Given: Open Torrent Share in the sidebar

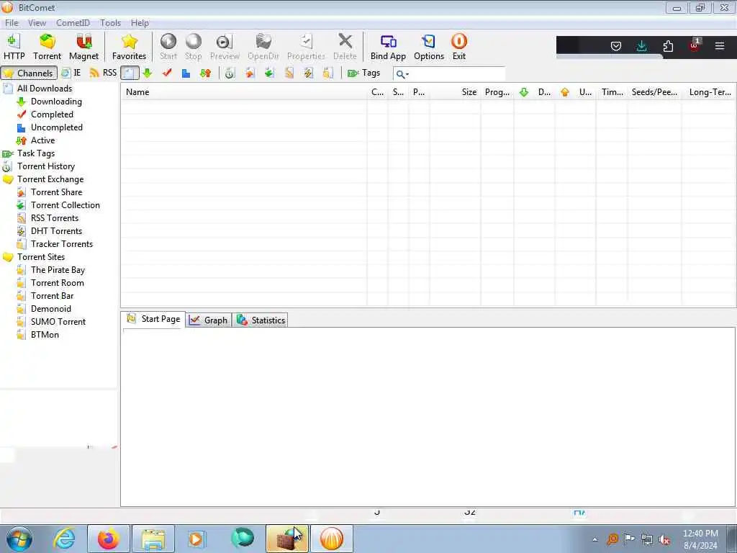Looking at the screenshot, I should (x=56, y=192).
